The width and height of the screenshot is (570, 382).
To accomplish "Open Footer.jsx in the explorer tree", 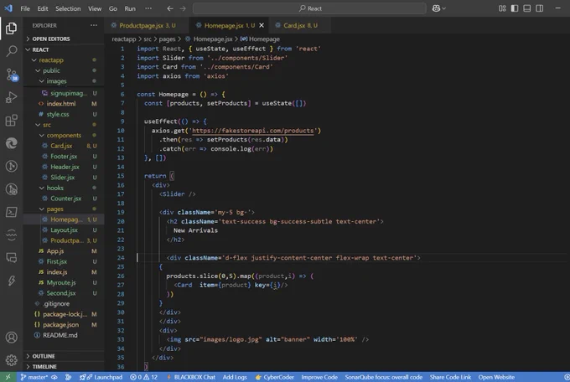I will [x=64, y=157].
